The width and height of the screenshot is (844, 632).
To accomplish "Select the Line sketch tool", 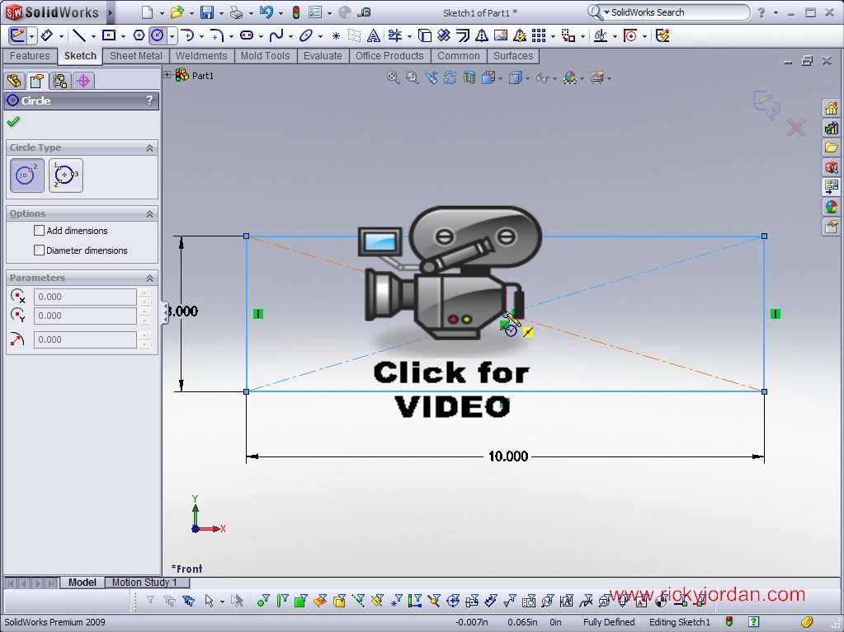I will point(79,35).
